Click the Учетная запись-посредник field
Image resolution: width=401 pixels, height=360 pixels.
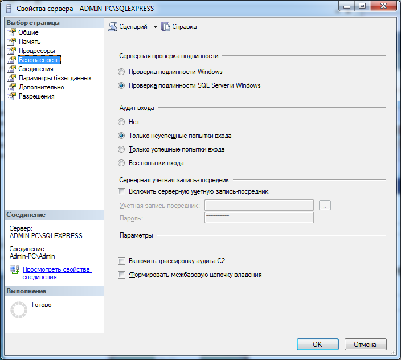pyautogui.click(x=259, y=205)
